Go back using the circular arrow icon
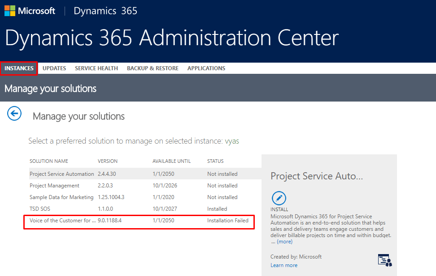Viewport: 436px width, 276px height. click(14, 114)
